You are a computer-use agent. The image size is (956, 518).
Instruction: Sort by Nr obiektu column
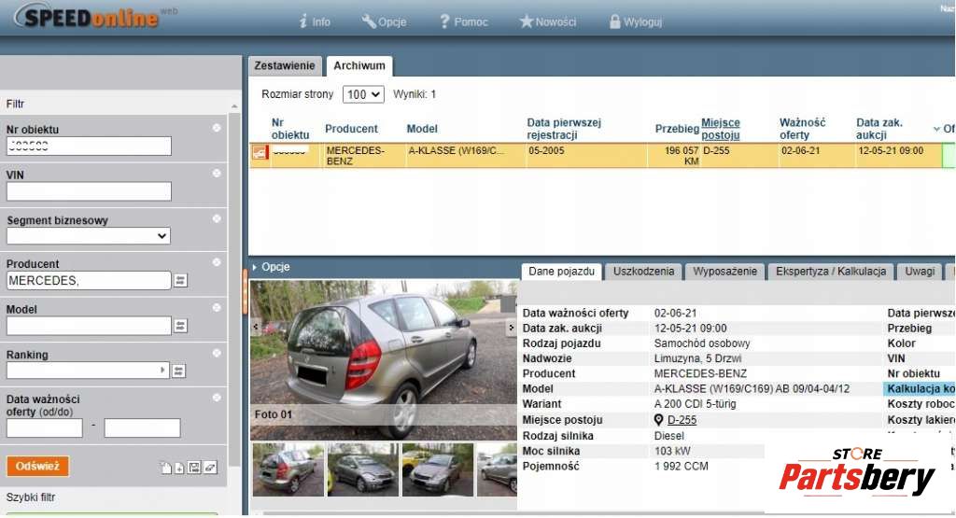tap(290, 129)
